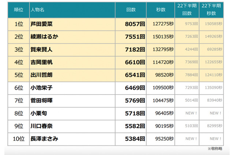Click the 7182回 count value
The width and height of the screenshot is (234, 155).
coord(135,49)
